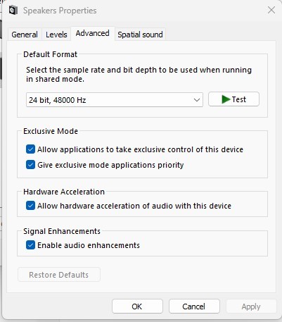The image size is (282, 322).
Task: Disable hardware acceleration of audio checkbox
Action: click(30, 206)
